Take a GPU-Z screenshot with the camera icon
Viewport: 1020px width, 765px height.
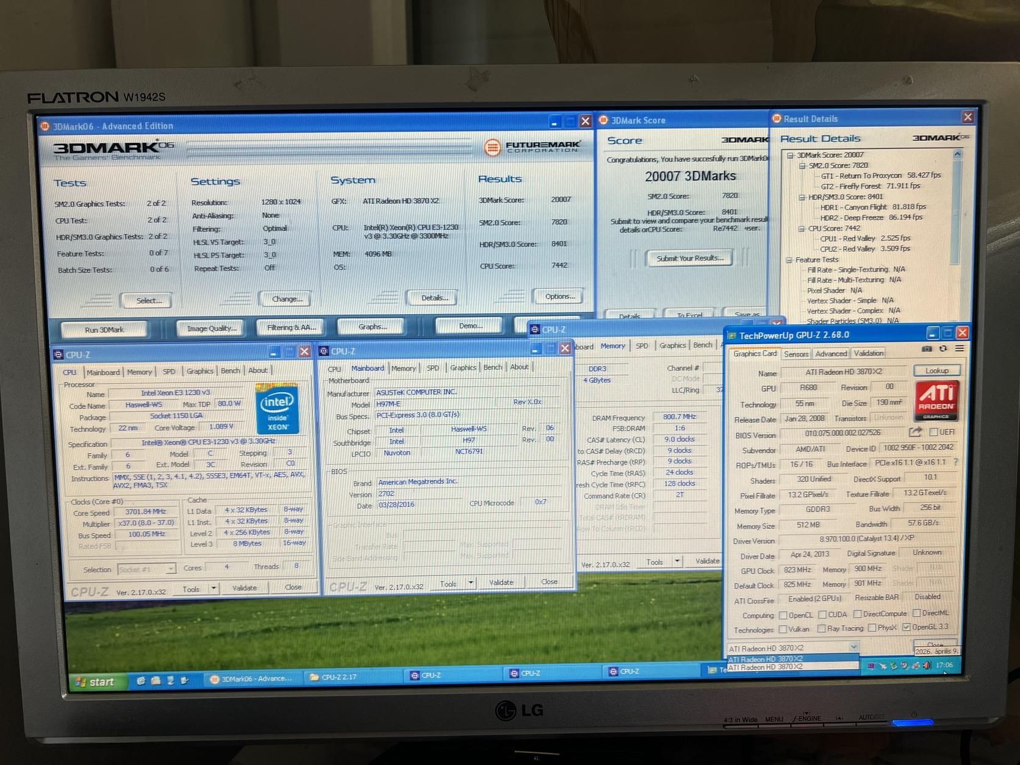927,349
